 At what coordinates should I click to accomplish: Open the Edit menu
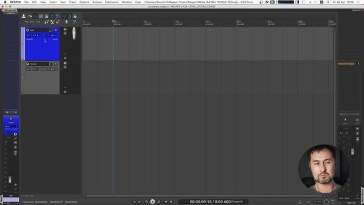point(34,2)
